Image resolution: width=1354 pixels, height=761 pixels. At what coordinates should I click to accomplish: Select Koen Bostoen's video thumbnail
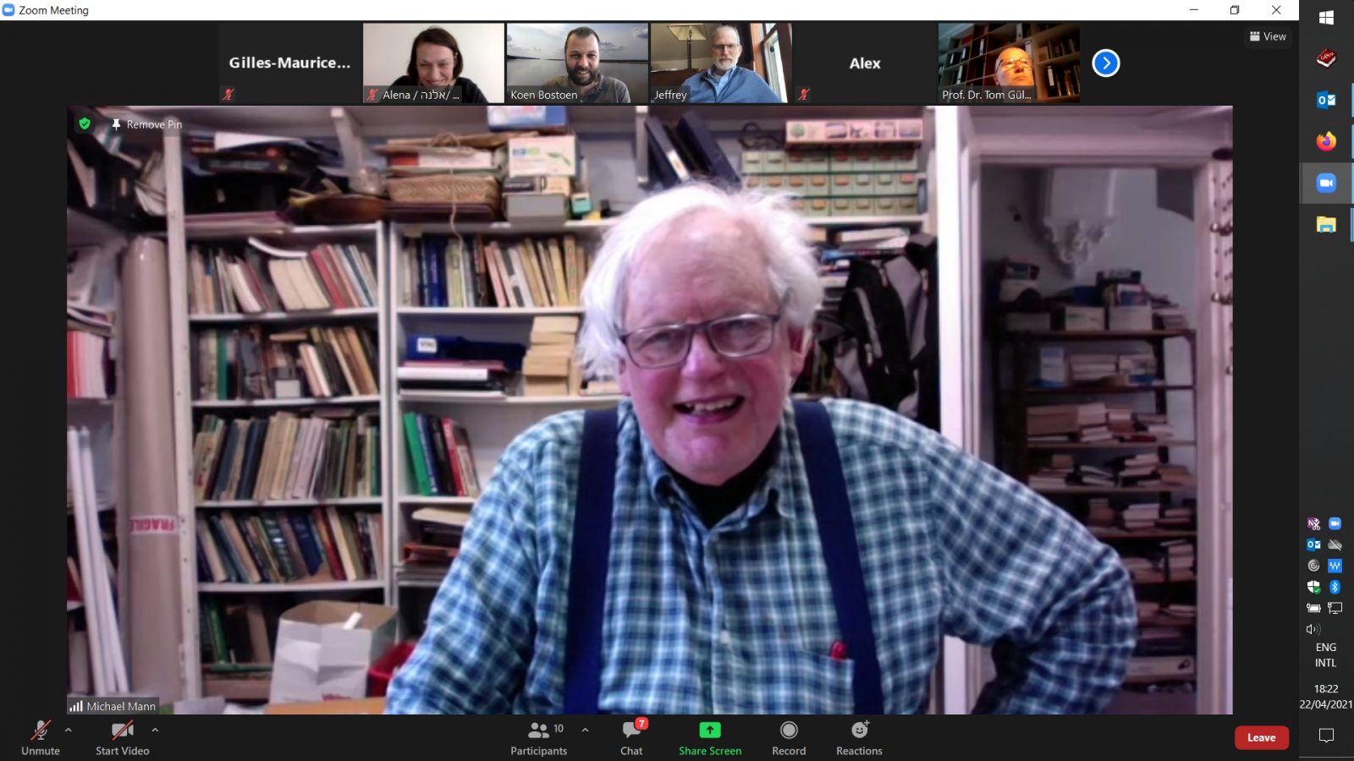[576, 63]
